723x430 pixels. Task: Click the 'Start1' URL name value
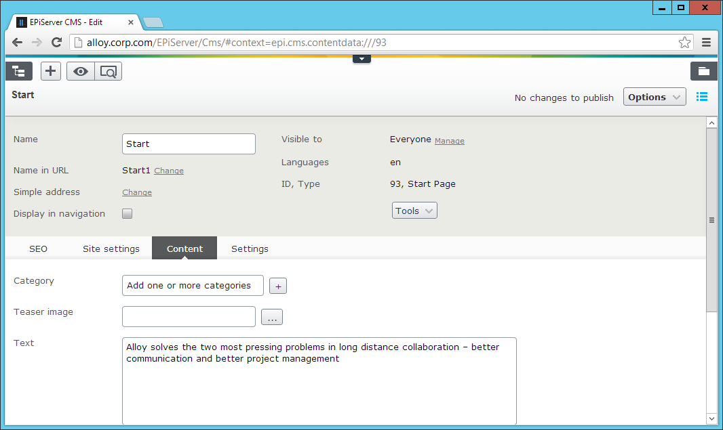pos(136,171)
